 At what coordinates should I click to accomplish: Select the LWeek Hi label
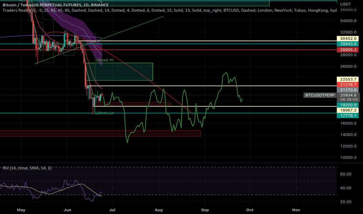point(105,60)
